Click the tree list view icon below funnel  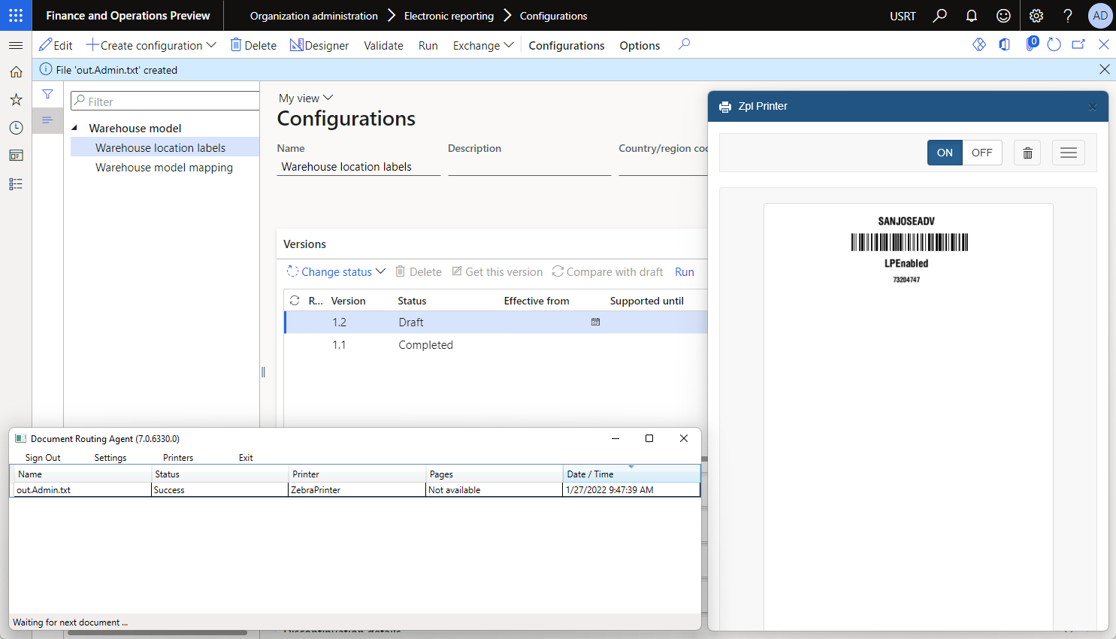point(47,120)
